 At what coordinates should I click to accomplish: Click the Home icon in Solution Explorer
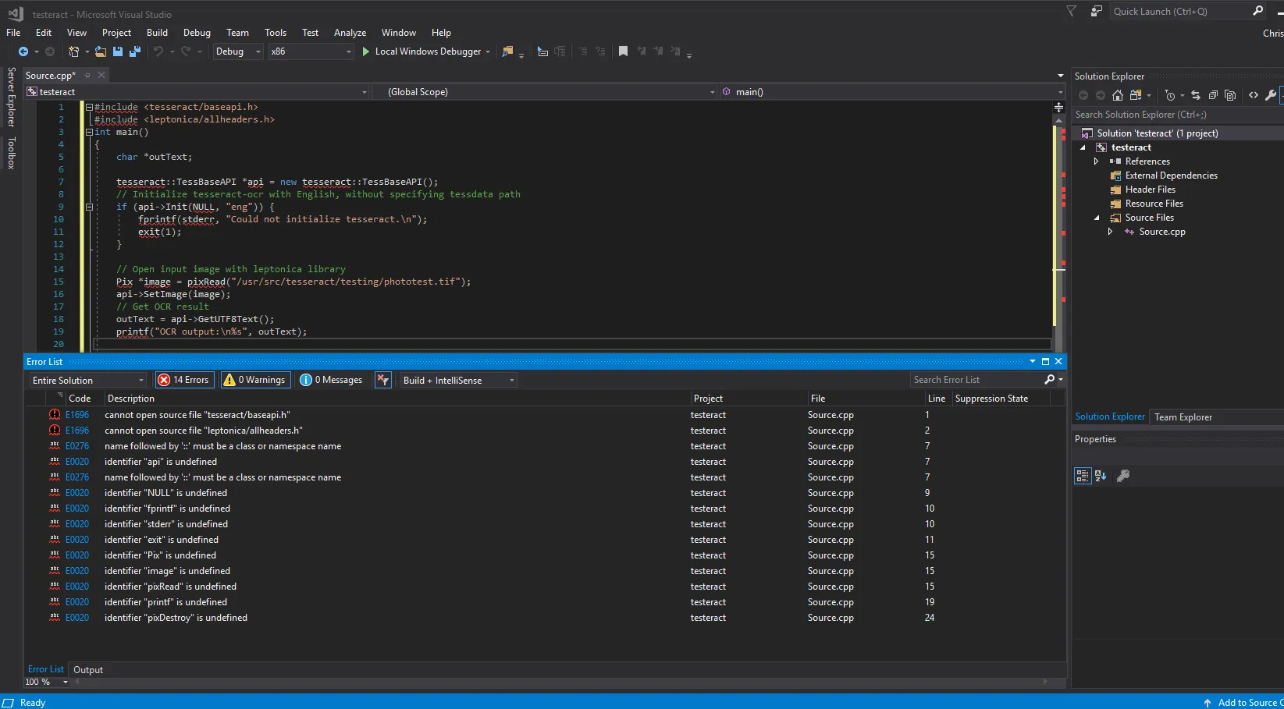pos(1118,95)
